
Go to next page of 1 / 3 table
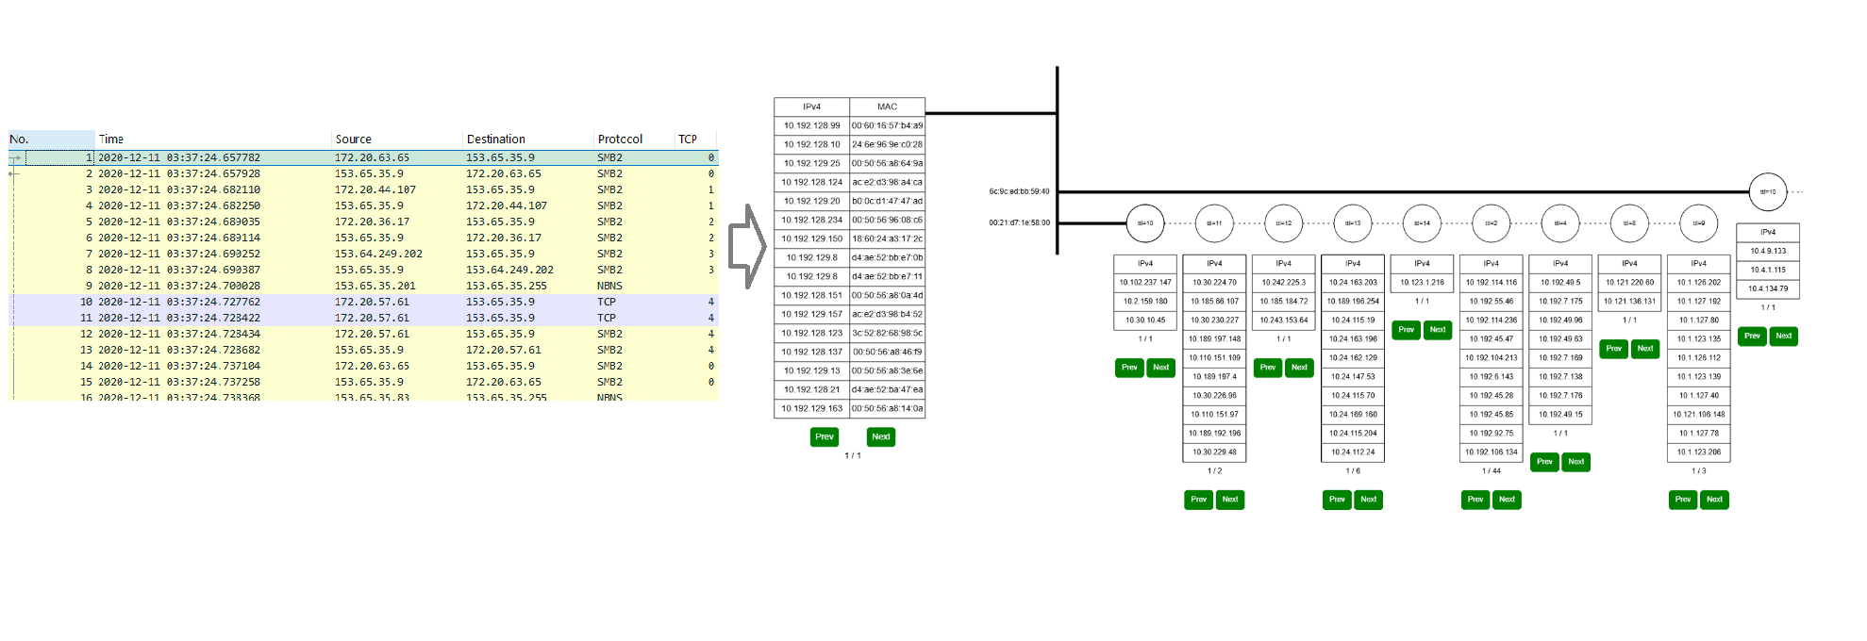[1714, 500]
